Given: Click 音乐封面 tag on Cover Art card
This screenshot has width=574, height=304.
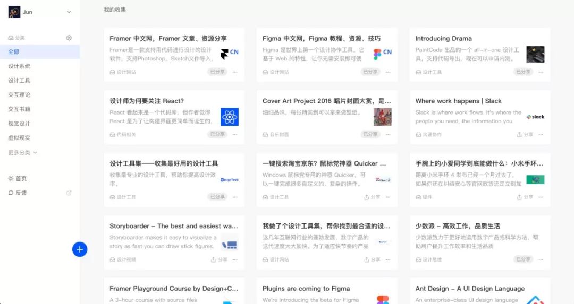Looking at the screenshot, I should (x=276, y=134).
